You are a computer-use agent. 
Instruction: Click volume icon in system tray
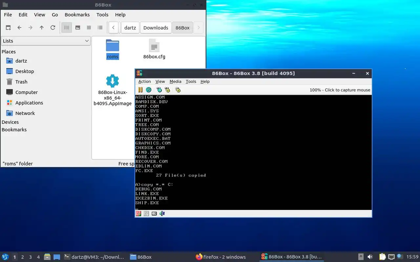coord(370,257)
